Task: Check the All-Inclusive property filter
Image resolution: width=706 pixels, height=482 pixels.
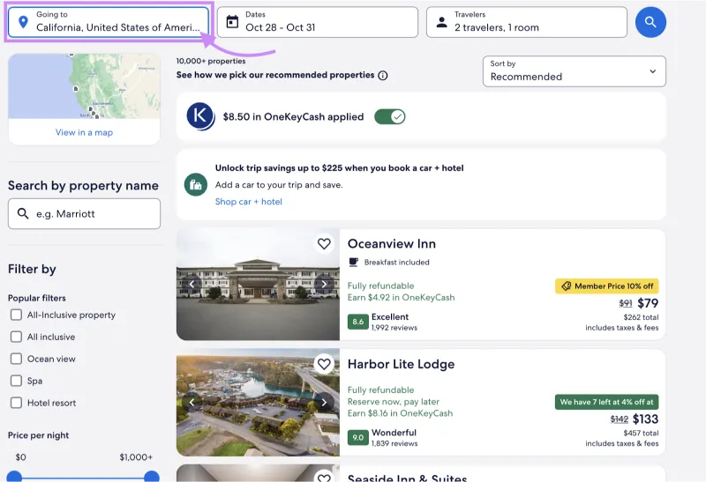Action: point(16,315)
